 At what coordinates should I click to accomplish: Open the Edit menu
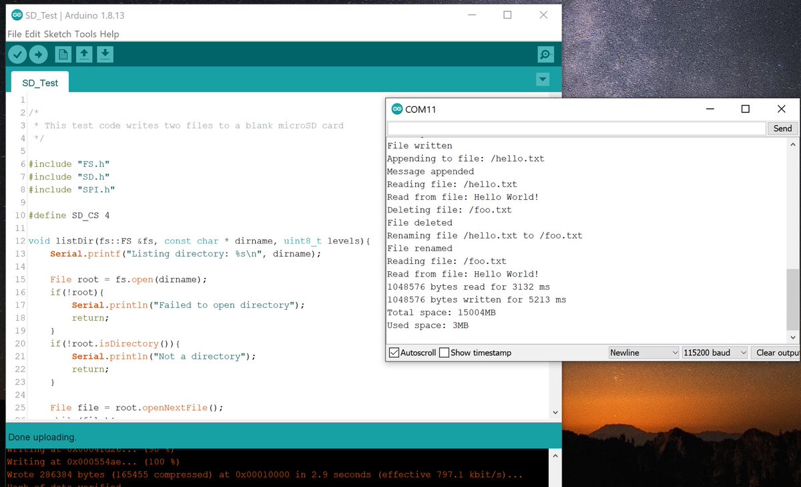point(33,34)
